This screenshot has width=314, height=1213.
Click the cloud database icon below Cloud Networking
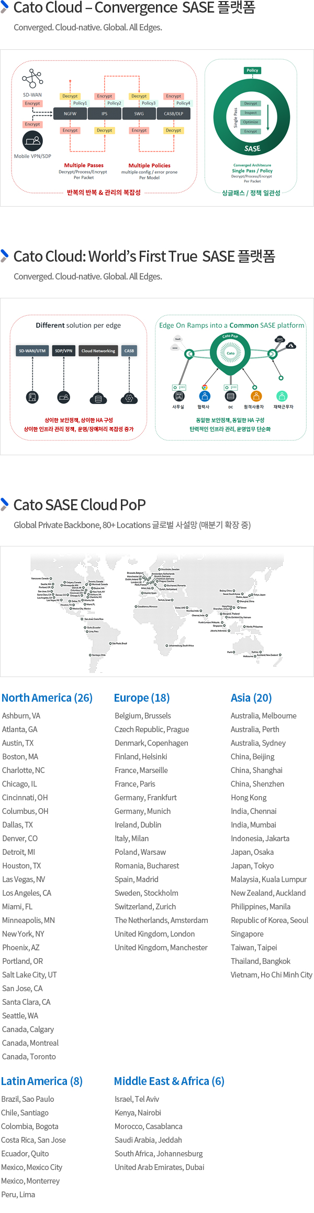point(98,398)
